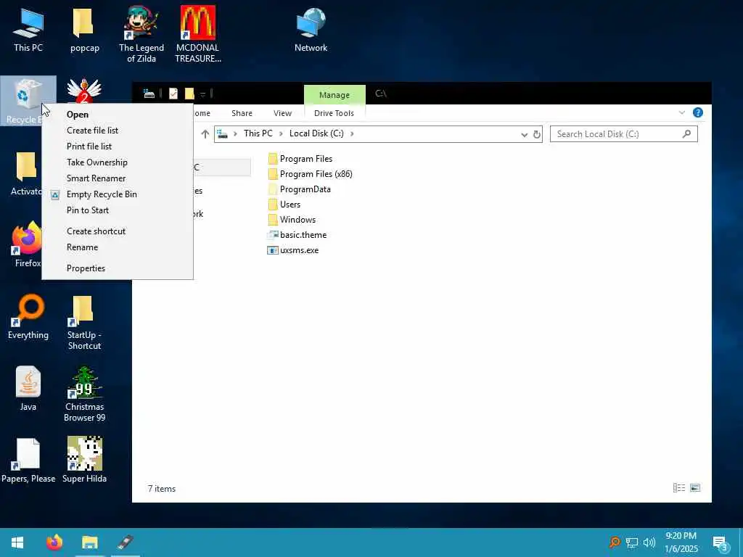The height and width of the screenshot is (557, 743).
Task: Expand the chevron before This PC in address
Action: click(x=235, y=133)
